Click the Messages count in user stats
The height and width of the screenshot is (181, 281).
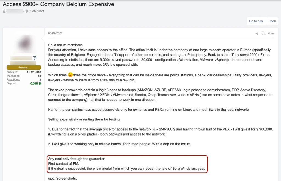39,76
